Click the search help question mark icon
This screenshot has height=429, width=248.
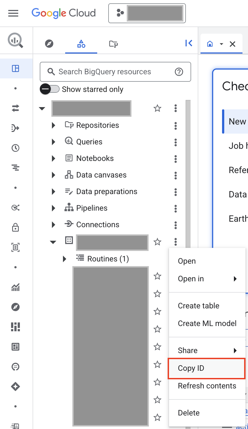point(179,72)
